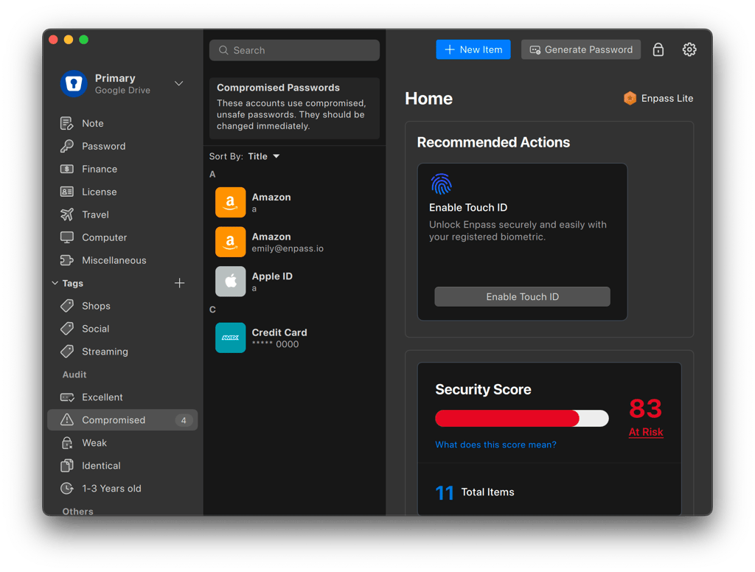
Task: Click the Security Score progress bar
Action: coord(521,419)
